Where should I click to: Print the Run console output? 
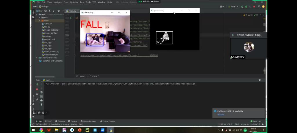[x=41, y=101]
